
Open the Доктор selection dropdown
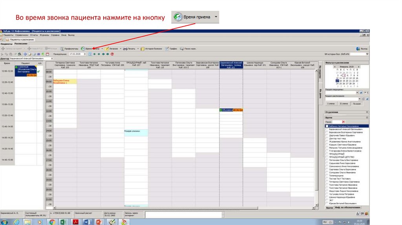point(52,59)
